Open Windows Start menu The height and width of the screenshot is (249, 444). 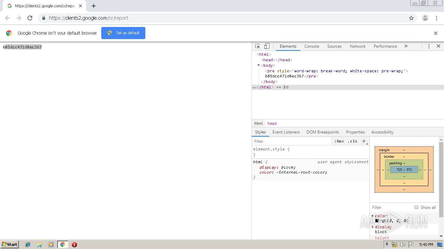(10, 245)
